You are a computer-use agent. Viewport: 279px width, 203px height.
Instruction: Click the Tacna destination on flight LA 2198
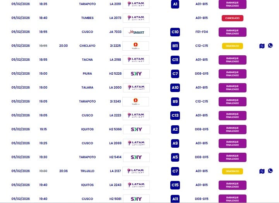[87, 60]
